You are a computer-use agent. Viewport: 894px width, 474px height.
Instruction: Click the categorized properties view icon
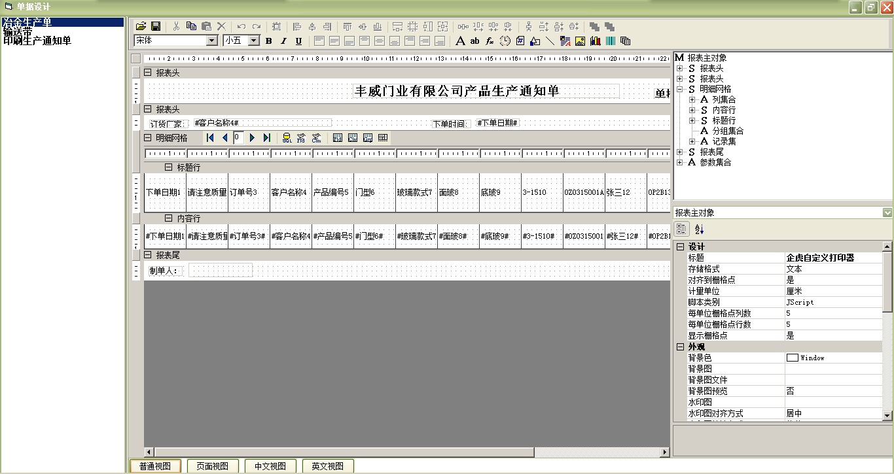point(681,229)
